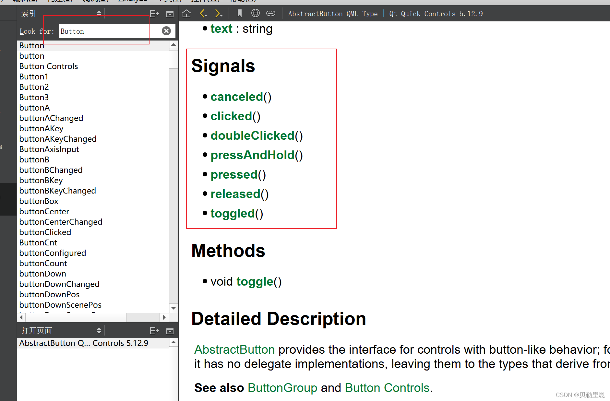This screenshot has height=401, width=610.
Task: Click index horizontal scroll-left arrow
Action: (x=21, y=317)
